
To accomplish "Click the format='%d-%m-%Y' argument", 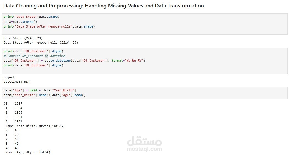I will coord(127,61).
